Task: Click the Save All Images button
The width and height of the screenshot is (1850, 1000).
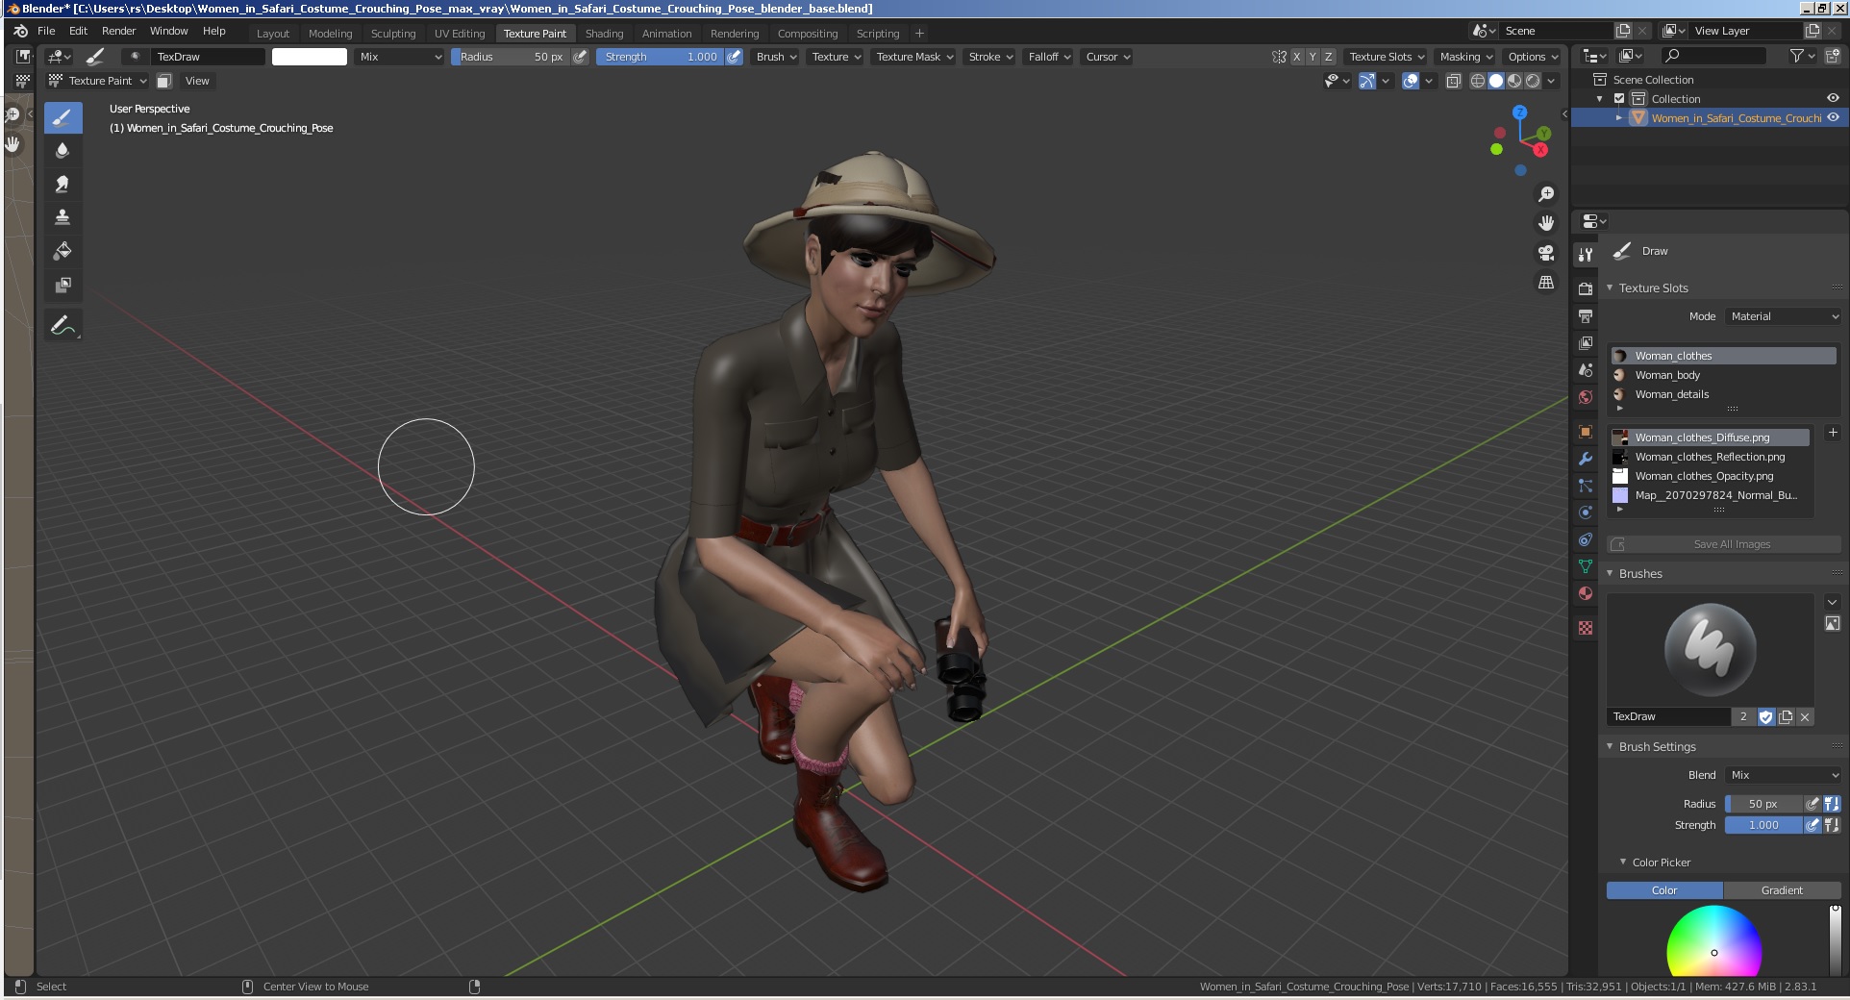Action: 1723,544
